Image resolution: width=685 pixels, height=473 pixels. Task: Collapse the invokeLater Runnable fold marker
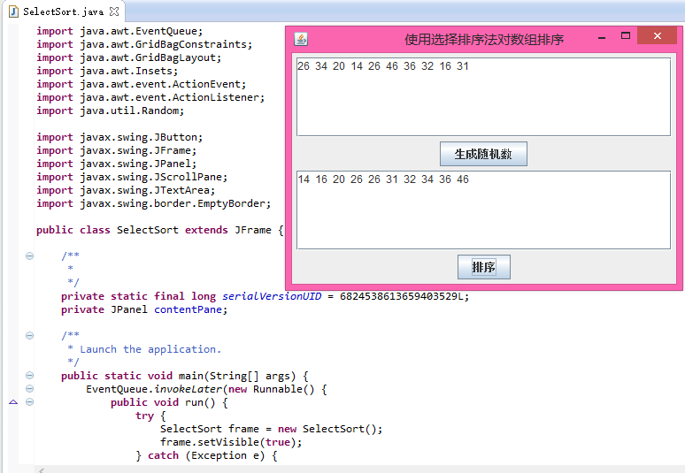(x=29, y=388)
